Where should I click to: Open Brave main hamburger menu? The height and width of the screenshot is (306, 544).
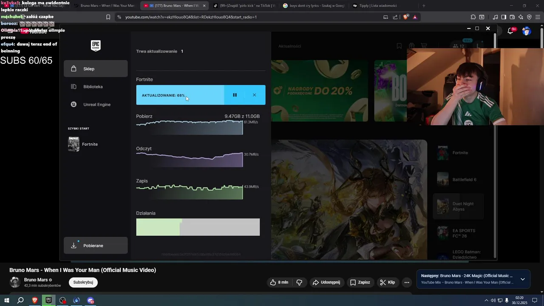538,17
